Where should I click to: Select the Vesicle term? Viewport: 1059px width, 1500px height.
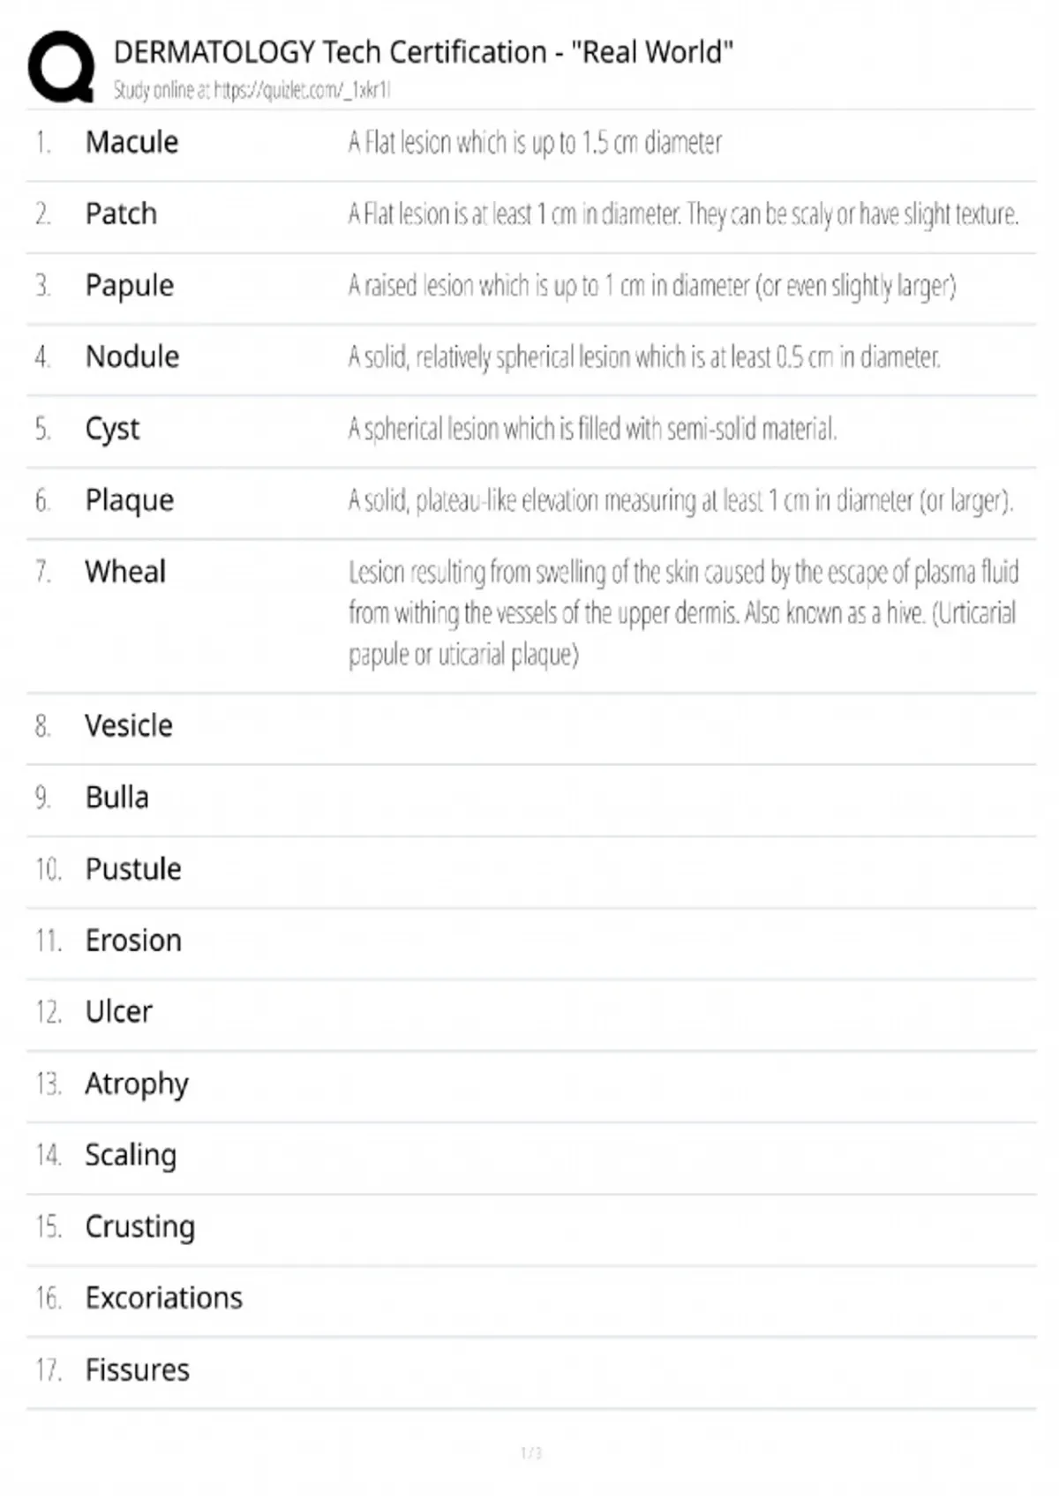pos(129,725)
